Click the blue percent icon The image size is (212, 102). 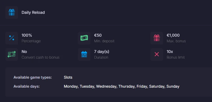pos(12,38)
